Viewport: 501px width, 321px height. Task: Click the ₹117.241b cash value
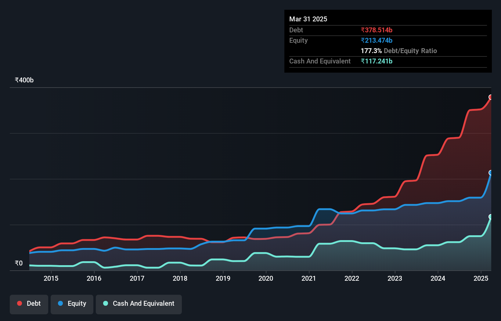click(x=377, y=61)
